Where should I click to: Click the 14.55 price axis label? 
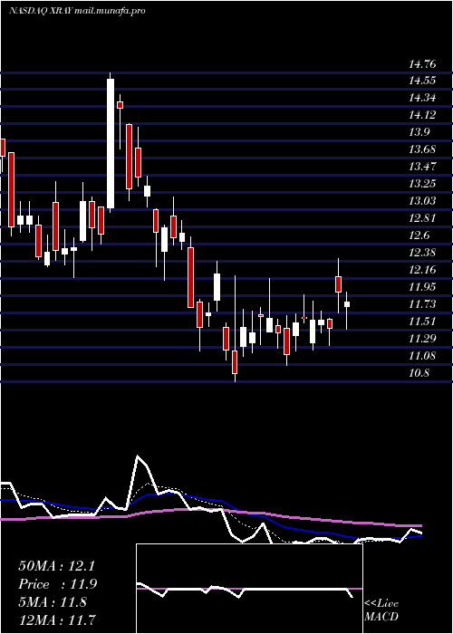pyautogui.click(x=422, y=81)
